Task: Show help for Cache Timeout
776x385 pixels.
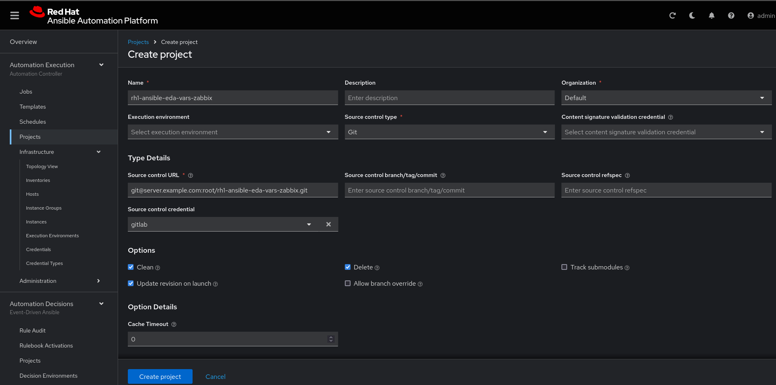Action: (174, 324)
